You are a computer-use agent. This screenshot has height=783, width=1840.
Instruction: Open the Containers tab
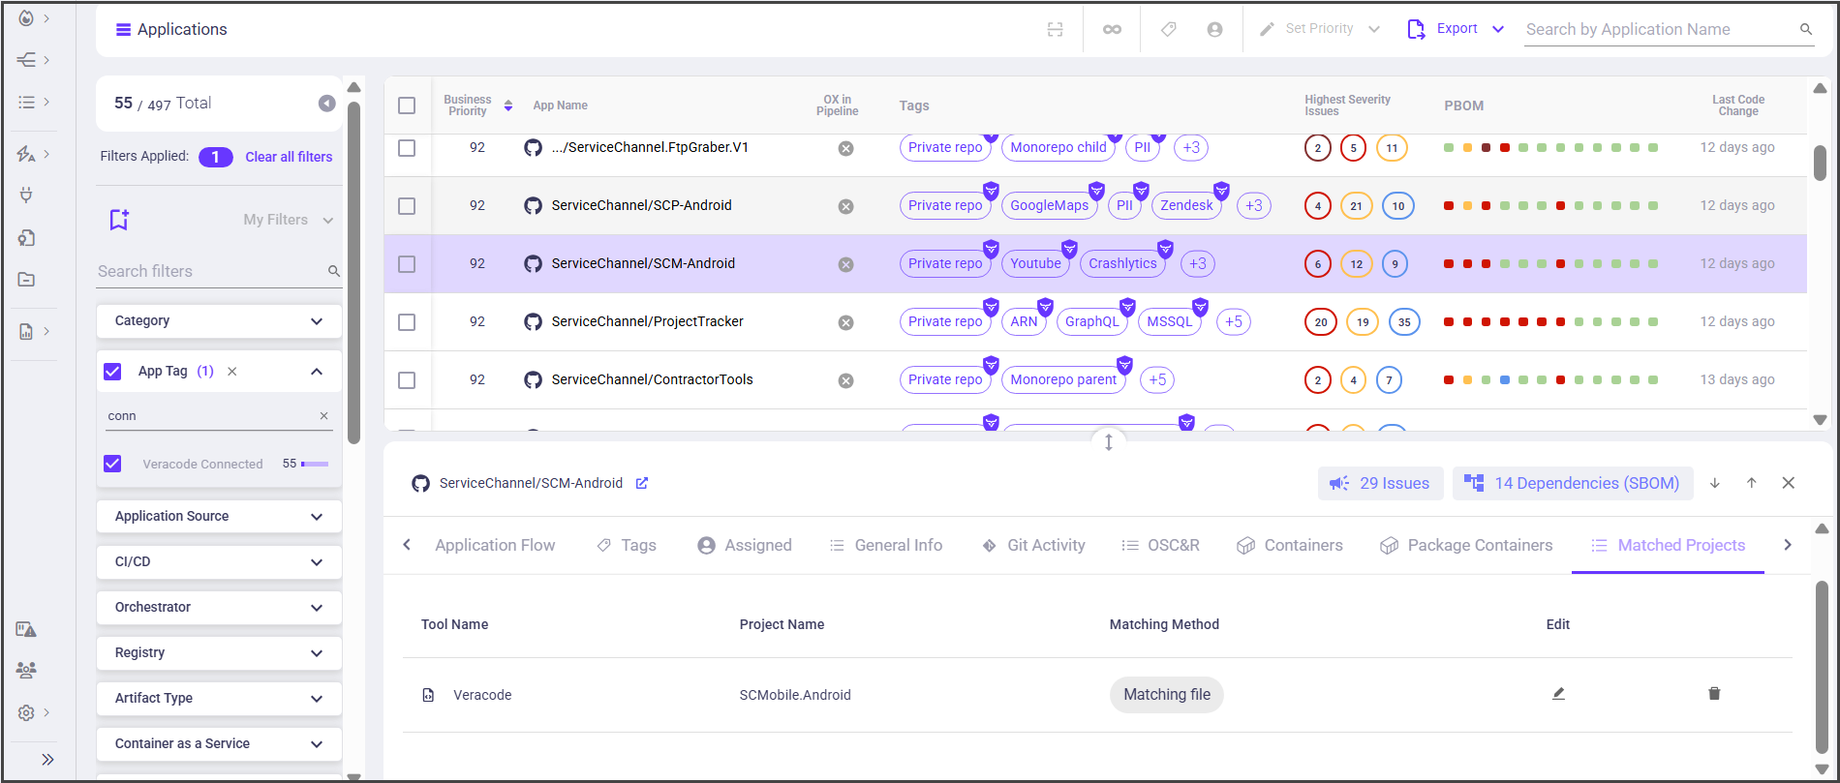(x=1290, y=545)
